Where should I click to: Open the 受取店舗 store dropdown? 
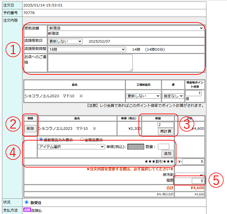click(x=126, y=28)
